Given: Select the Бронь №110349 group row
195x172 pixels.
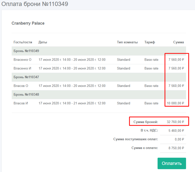Looking at the screenshot, I should [x=26, y=51].
